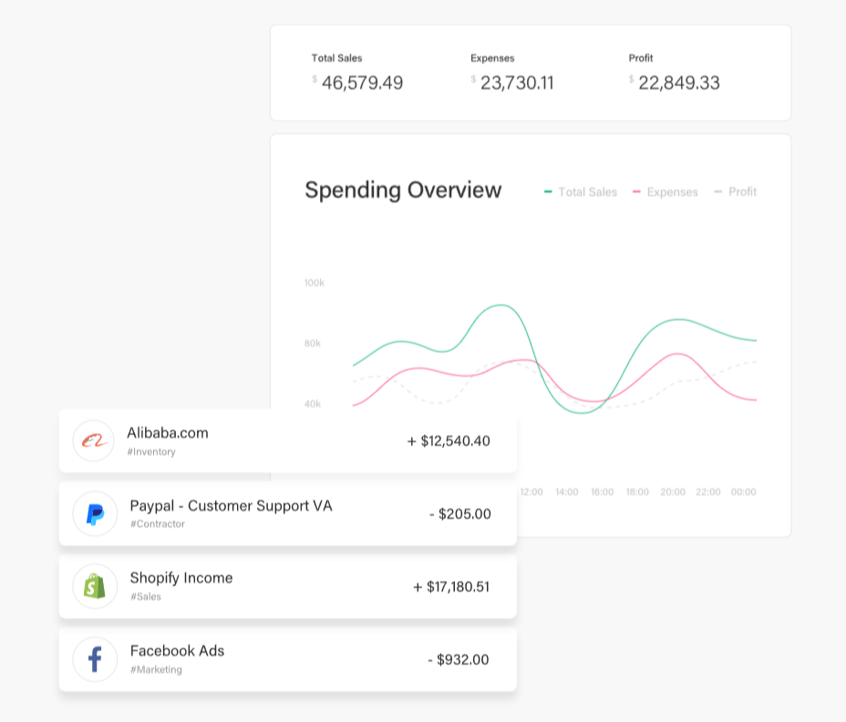The image size is (846, 722).
Task: Click the PayPal logo icon
Action: coord(95,514)
